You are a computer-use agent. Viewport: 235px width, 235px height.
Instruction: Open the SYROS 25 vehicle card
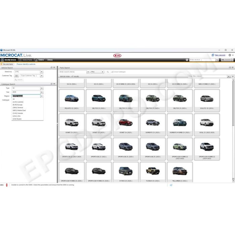pyautogui.click(x=126, y=172)
